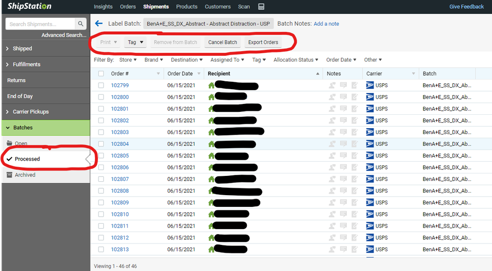Screen dimensions: 492x271
Task: Click the USPS carrier icon for order 102800
Action: [370, 97]
